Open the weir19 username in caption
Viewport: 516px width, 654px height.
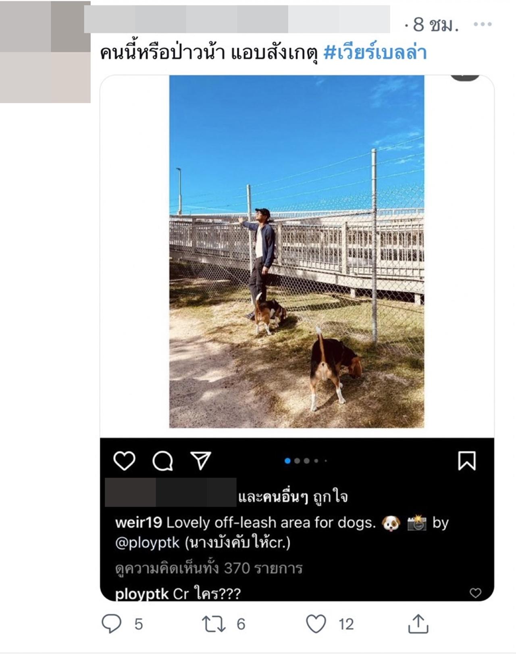(x=138, y=523)
